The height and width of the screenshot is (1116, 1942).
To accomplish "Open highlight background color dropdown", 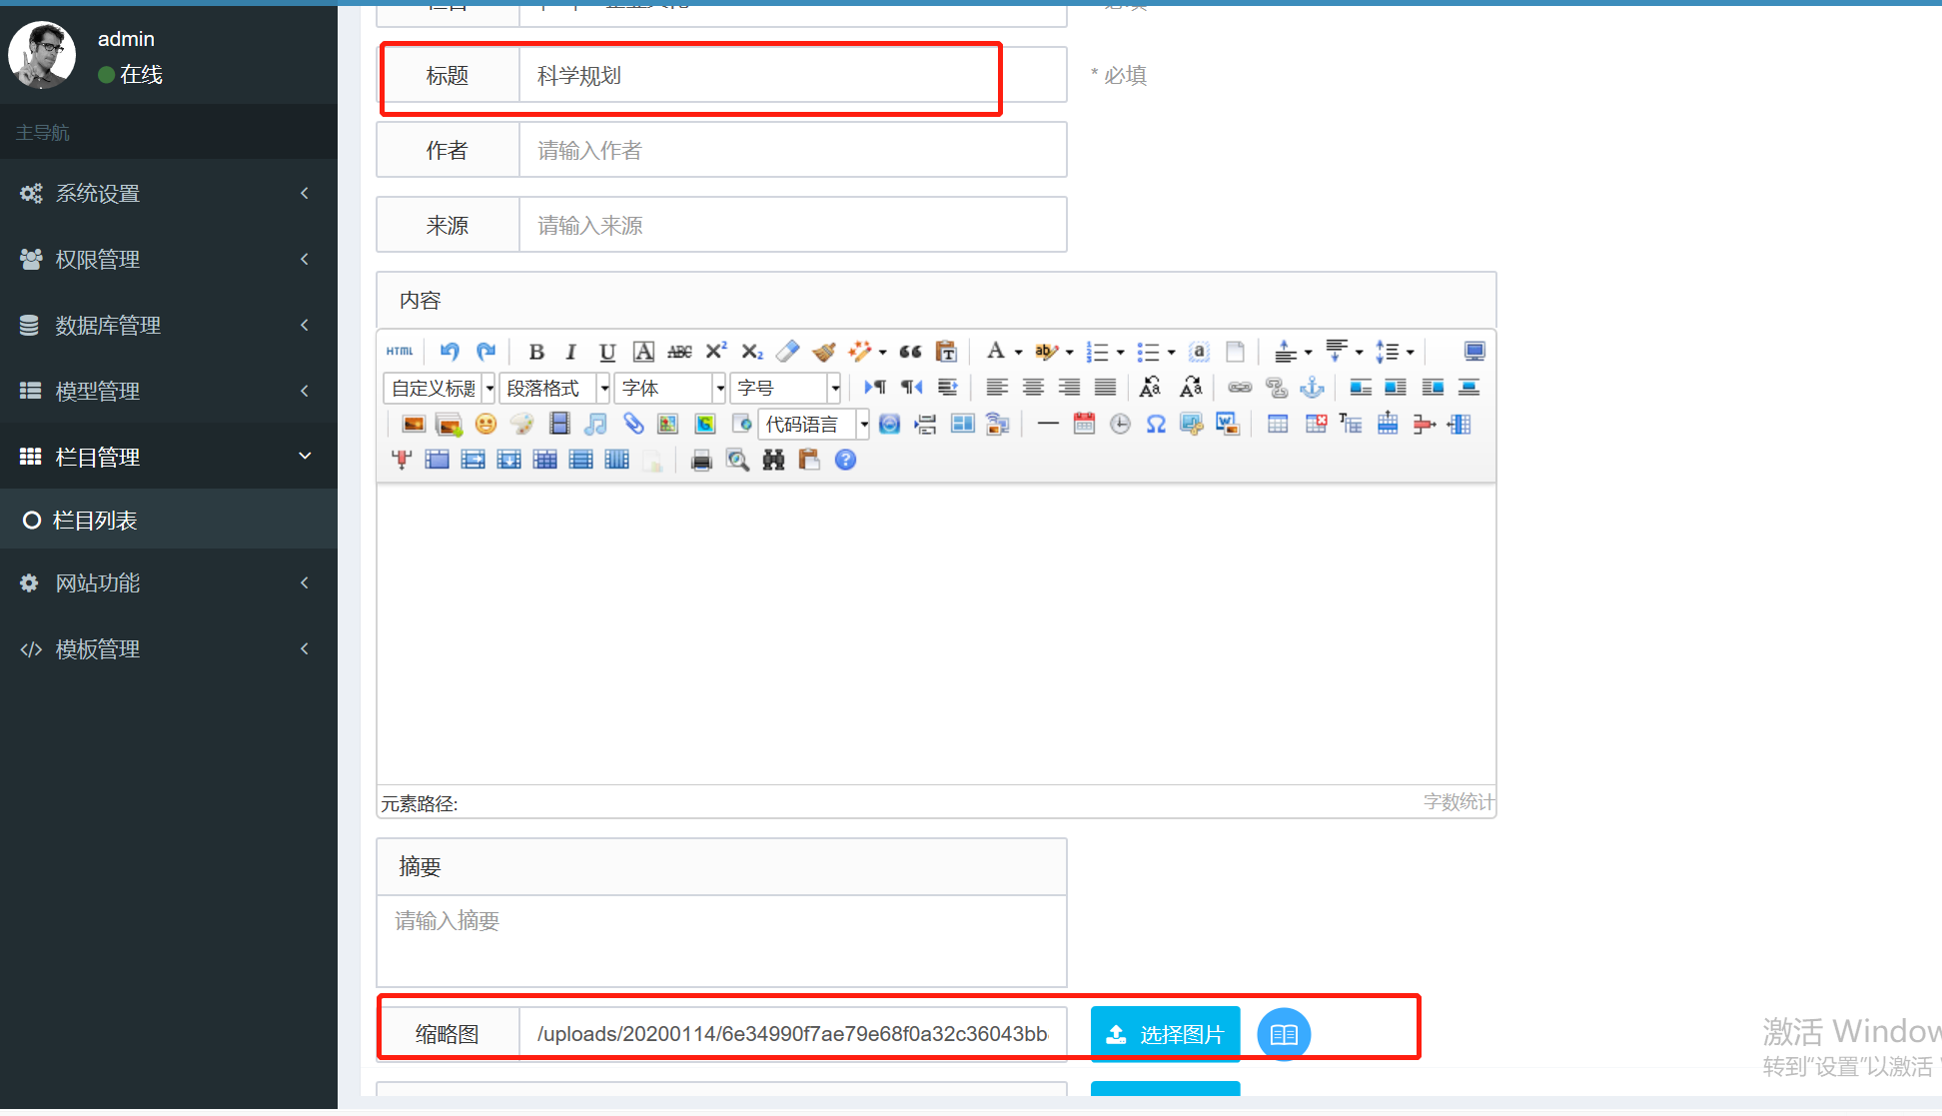I will coord(1069,353).
